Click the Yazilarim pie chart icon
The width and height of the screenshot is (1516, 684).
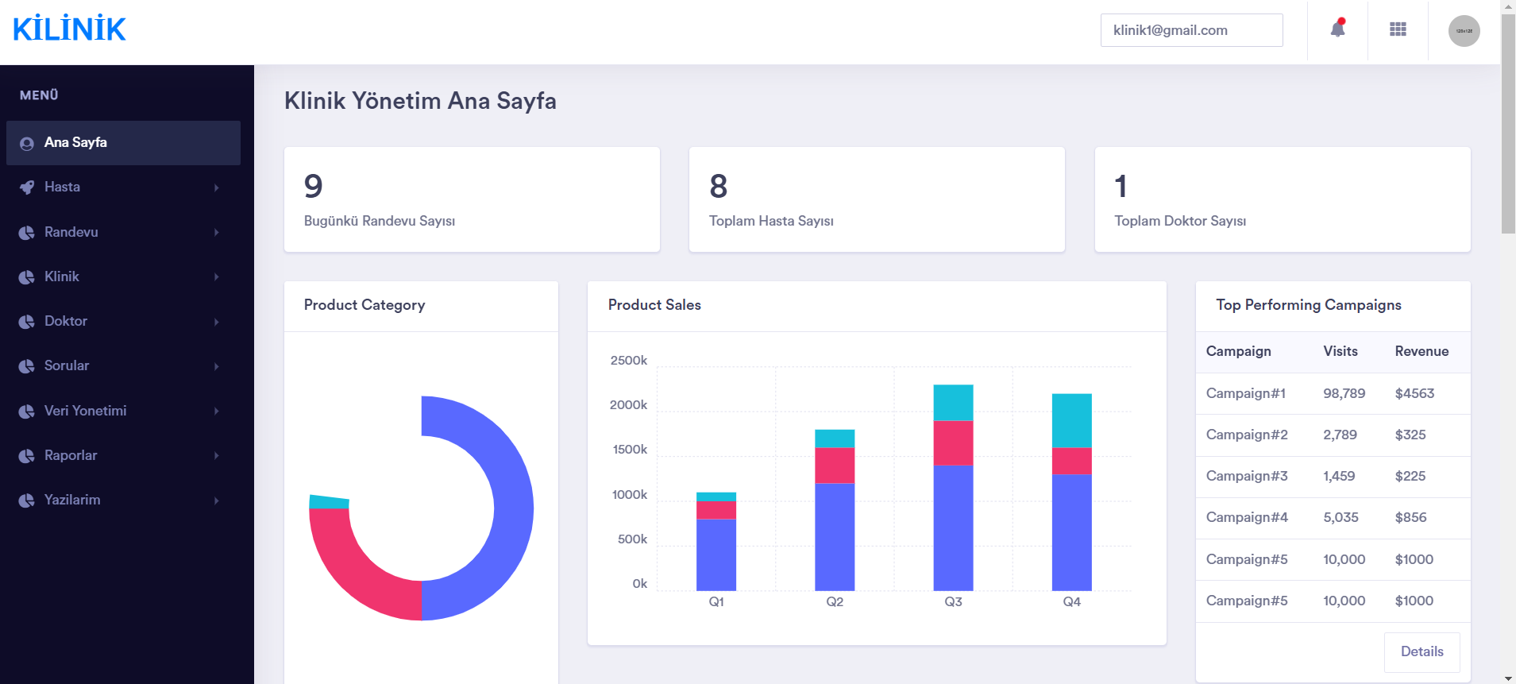(x=27, y=500)
